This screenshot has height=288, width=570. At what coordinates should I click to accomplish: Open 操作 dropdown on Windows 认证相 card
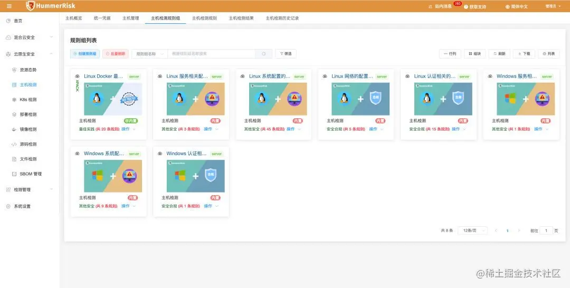211,206
